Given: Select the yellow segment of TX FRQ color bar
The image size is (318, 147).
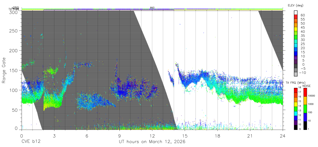Looking at the screenshot, I should pos(296,104).
